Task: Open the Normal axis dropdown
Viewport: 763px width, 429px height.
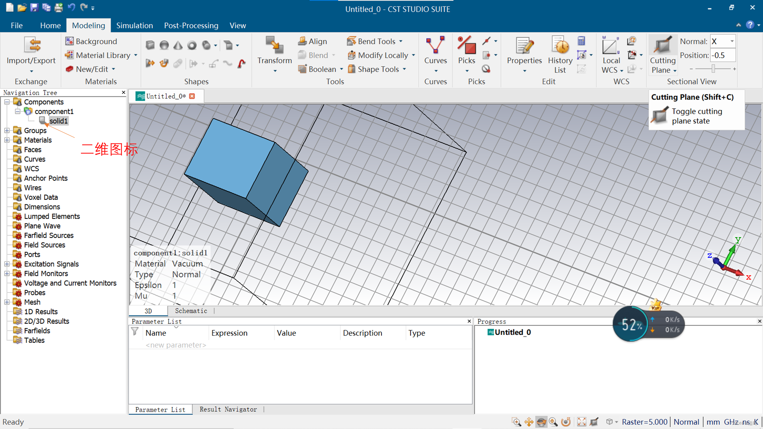Action: click(x=732, y=41)
